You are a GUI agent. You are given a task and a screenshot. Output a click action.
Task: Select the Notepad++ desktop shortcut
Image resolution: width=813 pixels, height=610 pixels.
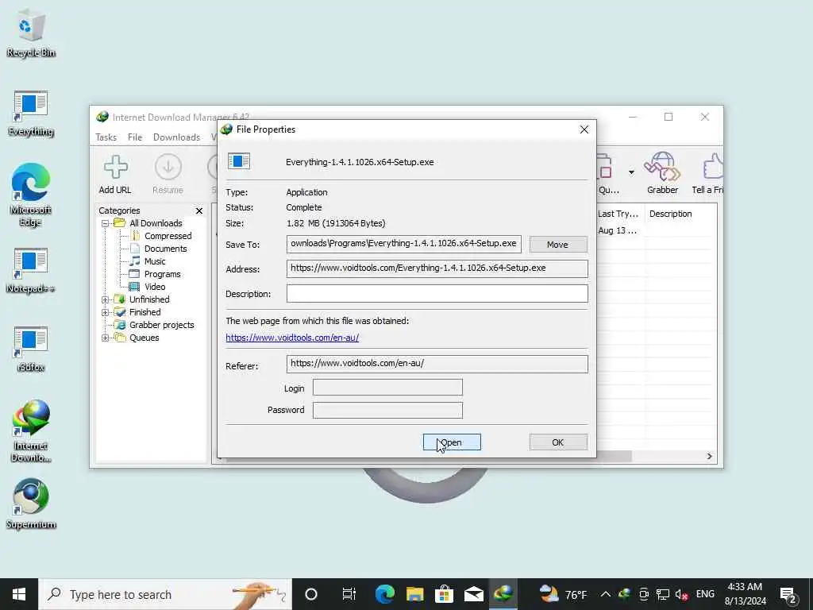[x=31, y=270]
